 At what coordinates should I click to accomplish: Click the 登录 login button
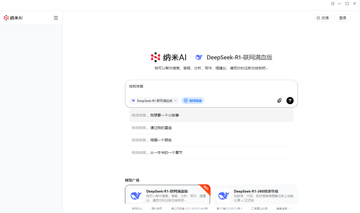(343, 18)
